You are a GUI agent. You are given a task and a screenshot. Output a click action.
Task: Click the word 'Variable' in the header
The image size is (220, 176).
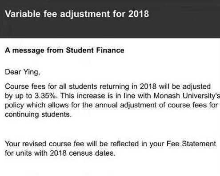[x=23, y=14]
